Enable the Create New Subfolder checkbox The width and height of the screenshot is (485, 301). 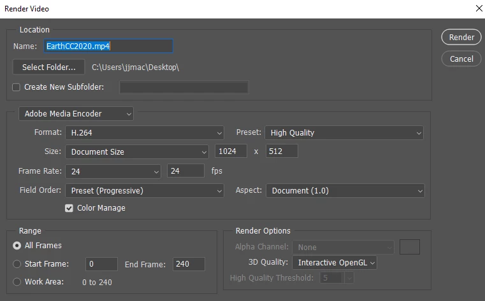(16, 87)
